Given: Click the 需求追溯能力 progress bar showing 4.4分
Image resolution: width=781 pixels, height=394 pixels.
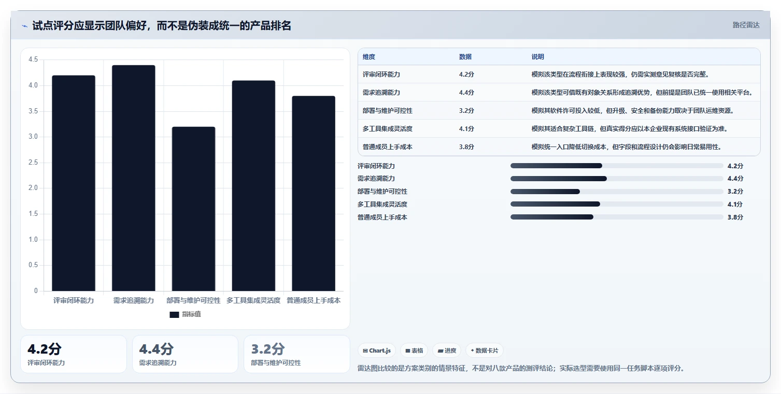Looking at the screenshot, I should pos(617,179).
